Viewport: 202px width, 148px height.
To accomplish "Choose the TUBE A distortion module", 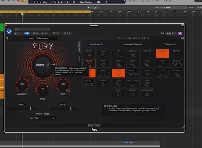I will pos(118,63).
